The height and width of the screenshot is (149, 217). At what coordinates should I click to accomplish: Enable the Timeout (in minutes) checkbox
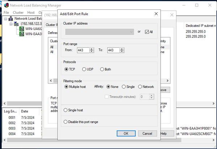(107, 97)
